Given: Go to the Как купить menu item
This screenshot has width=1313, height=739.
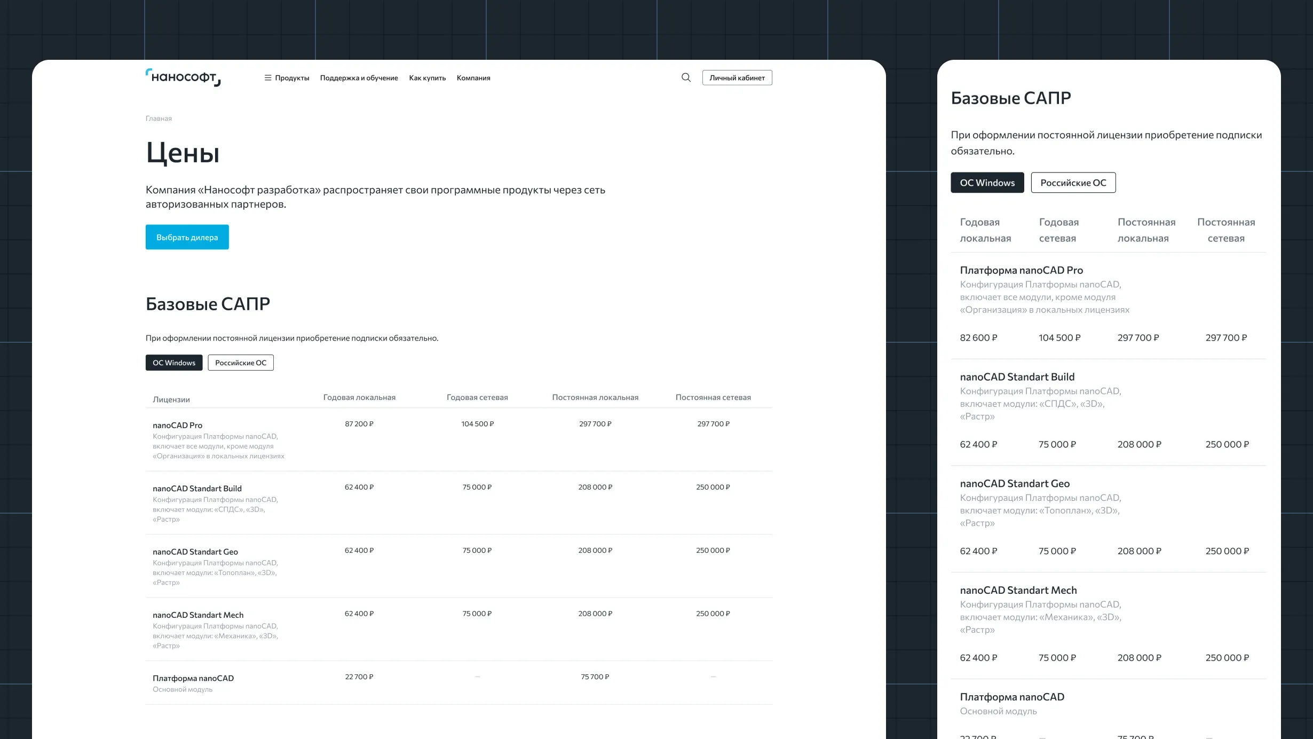Looking at the screenshot, I should (x=428, y=78).
